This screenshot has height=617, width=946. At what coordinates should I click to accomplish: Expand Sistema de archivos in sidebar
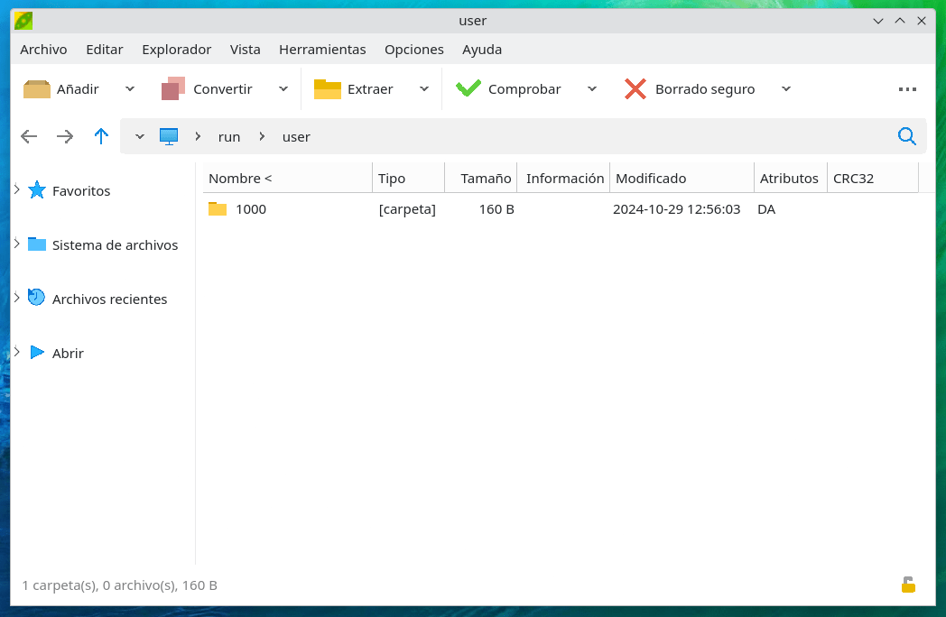click(x=17, y=244)
